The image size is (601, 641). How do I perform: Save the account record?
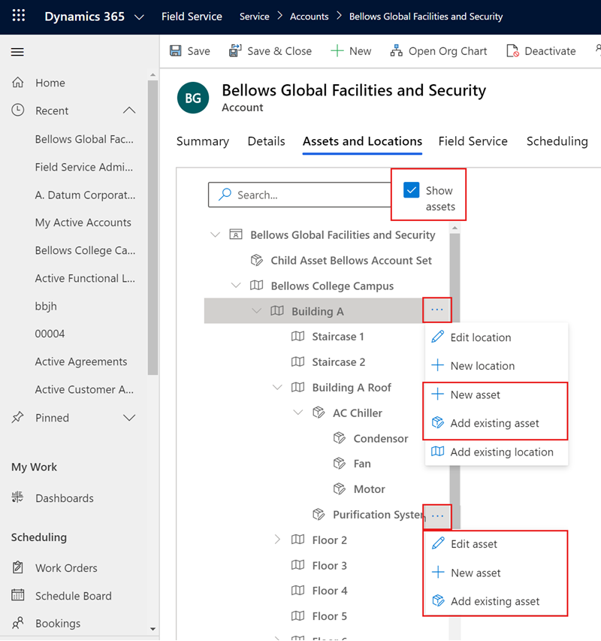click(190, 51)
